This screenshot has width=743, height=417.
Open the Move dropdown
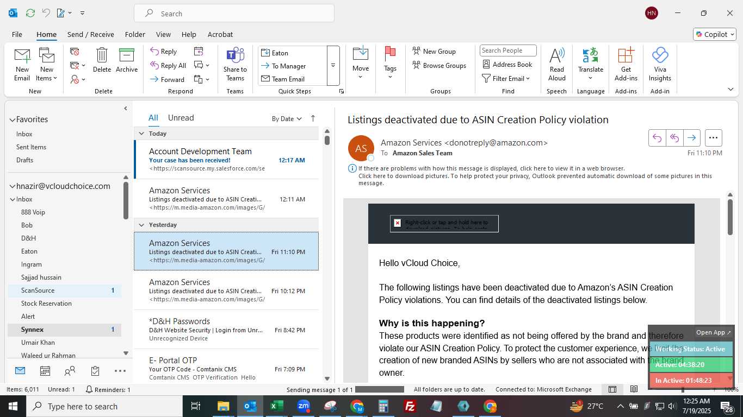361,63
